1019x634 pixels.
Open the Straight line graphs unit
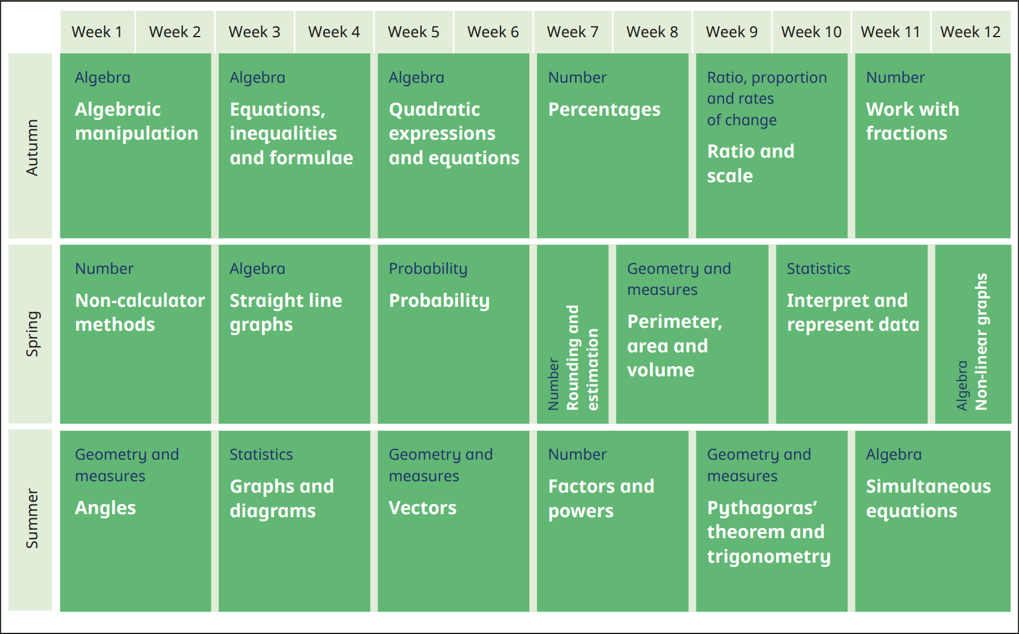point(294,334)
